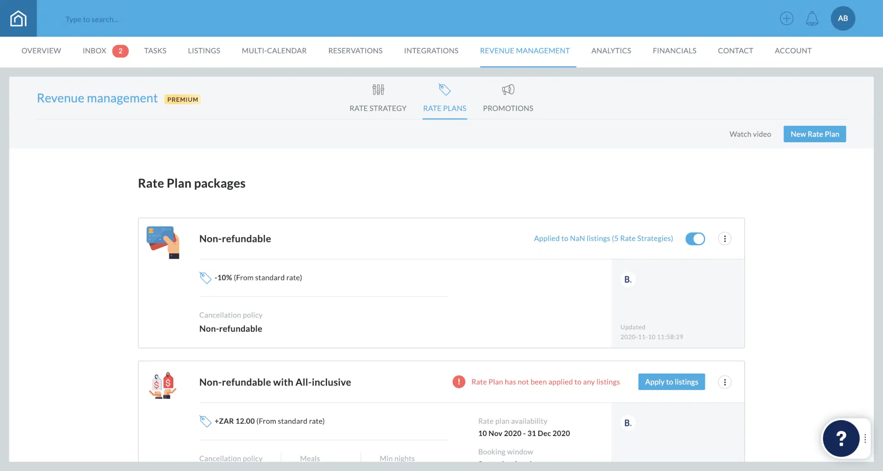Open the Analytics tab
Viewport: 883px width, 471px height.
(611, 51)
